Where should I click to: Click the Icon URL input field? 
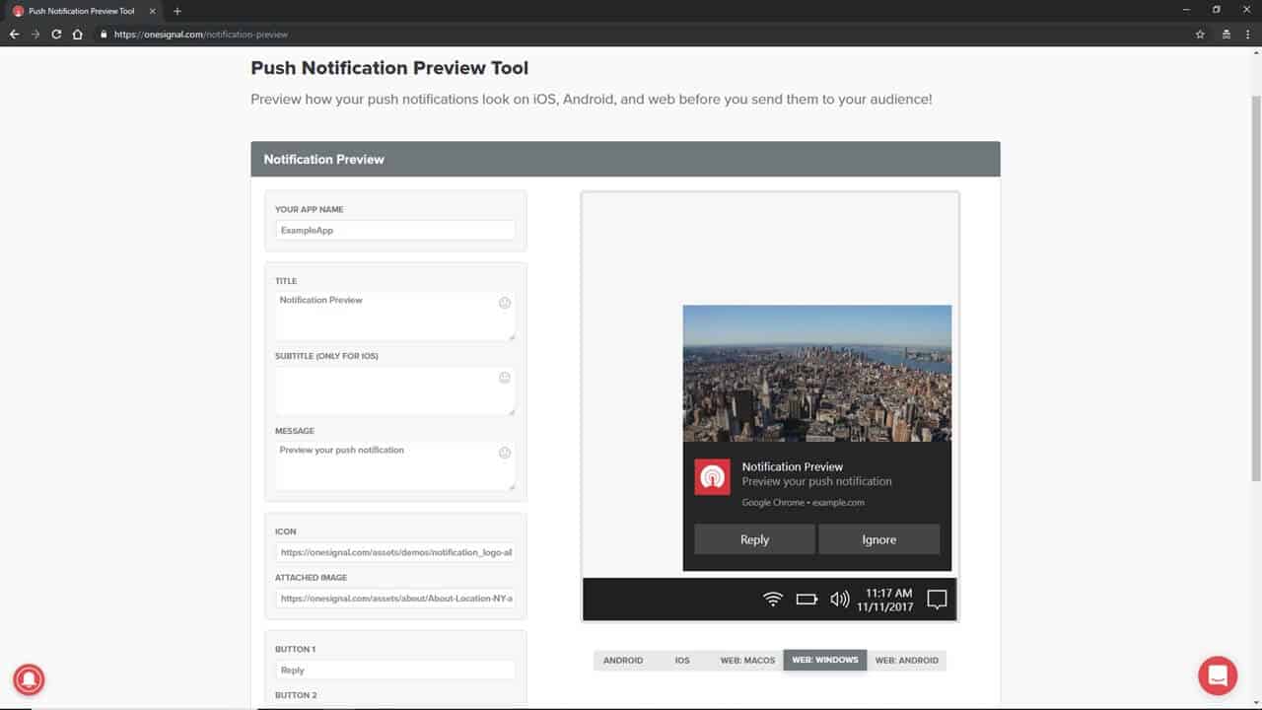[394, 552]
